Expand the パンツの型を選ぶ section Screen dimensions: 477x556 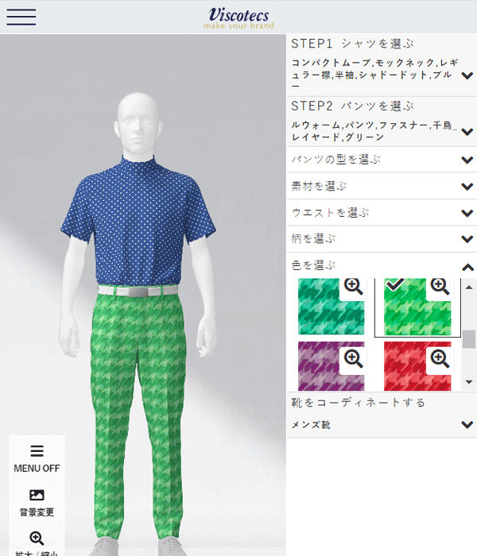pos(382,160)
